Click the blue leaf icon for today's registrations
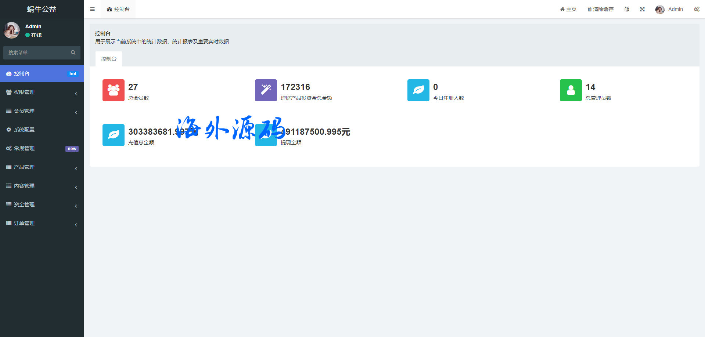The height and width of the screenshot is (337, 705). pos(418,90)
